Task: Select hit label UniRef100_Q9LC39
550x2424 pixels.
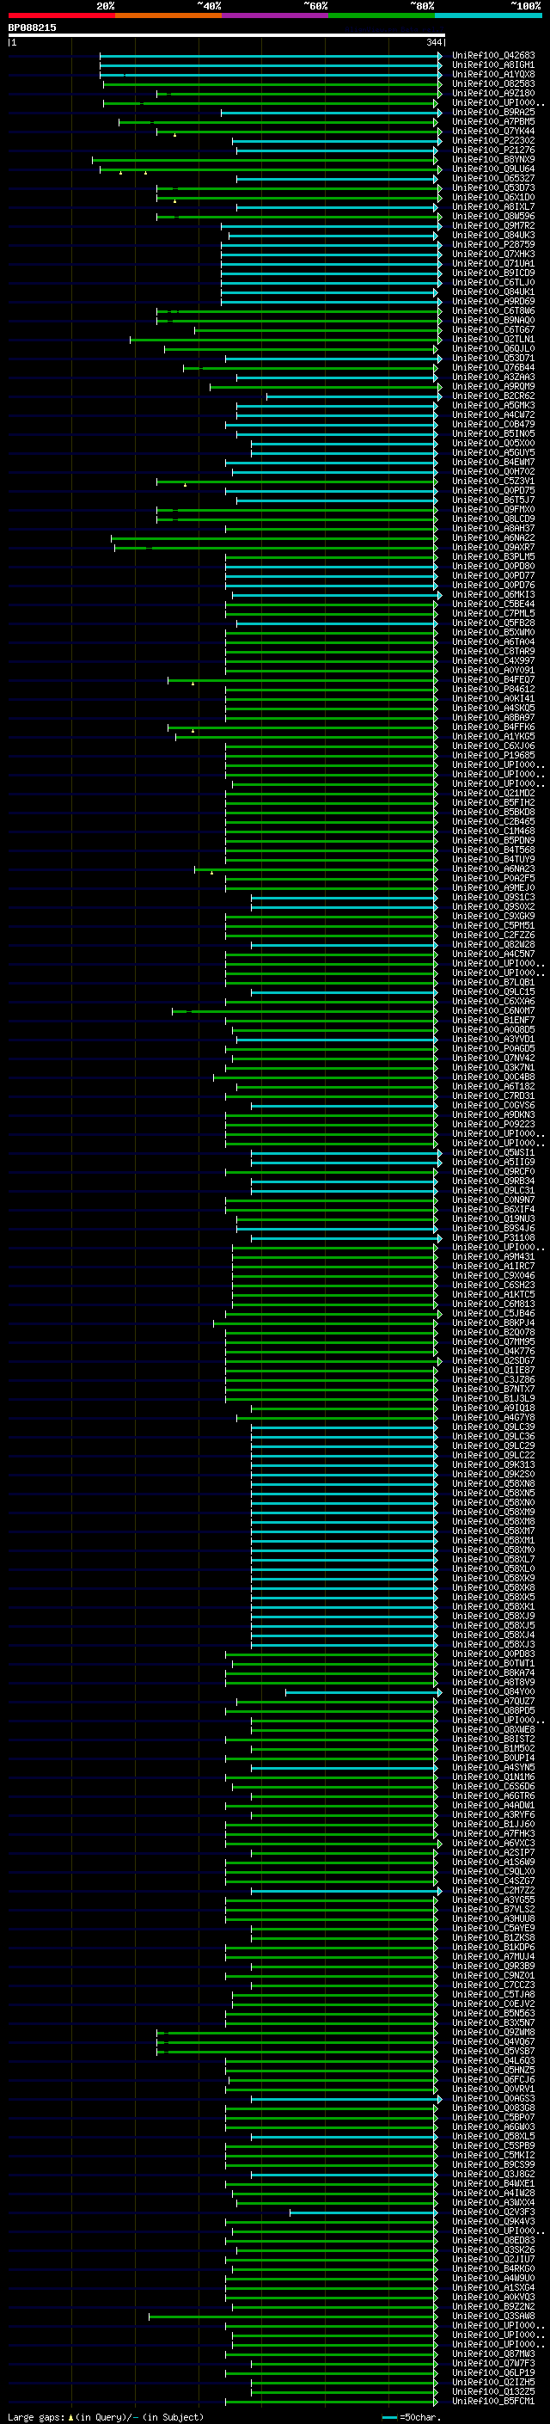Action: click(493, 1426)
